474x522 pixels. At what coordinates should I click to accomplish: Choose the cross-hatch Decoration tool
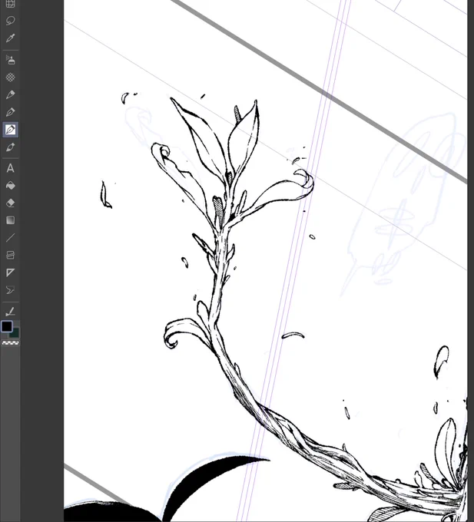point(10,78)
